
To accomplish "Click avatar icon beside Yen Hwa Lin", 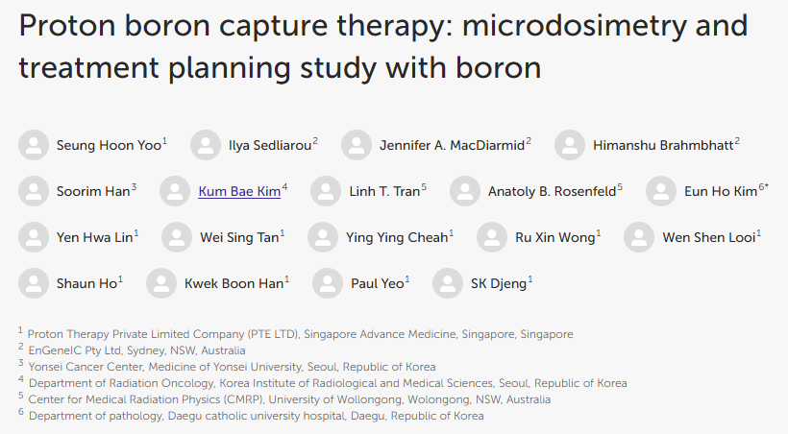I will pos(33,237).
